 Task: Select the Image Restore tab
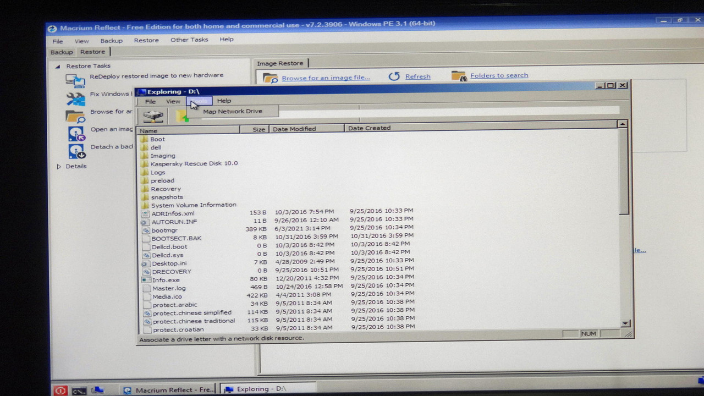point(280,63)
